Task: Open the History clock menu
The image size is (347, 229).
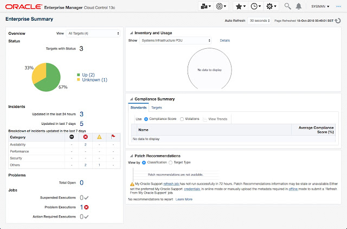Action: [255, 7]
